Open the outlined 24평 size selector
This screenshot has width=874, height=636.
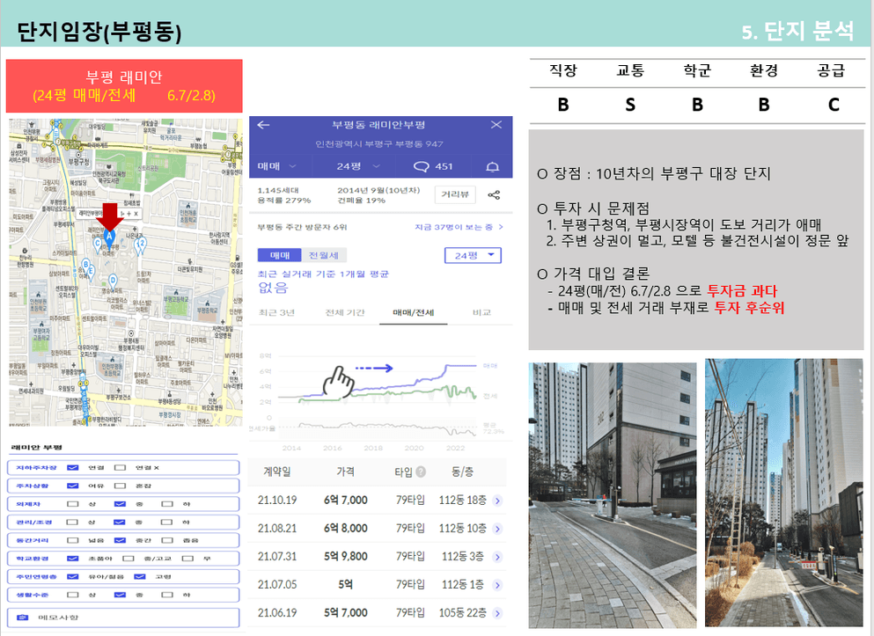(x=473, y=256)
